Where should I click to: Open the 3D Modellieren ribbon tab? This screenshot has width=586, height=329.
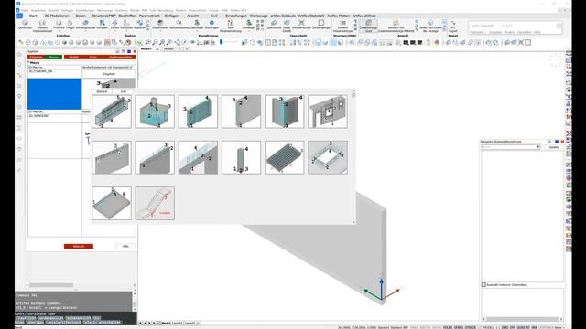[57, 16]
